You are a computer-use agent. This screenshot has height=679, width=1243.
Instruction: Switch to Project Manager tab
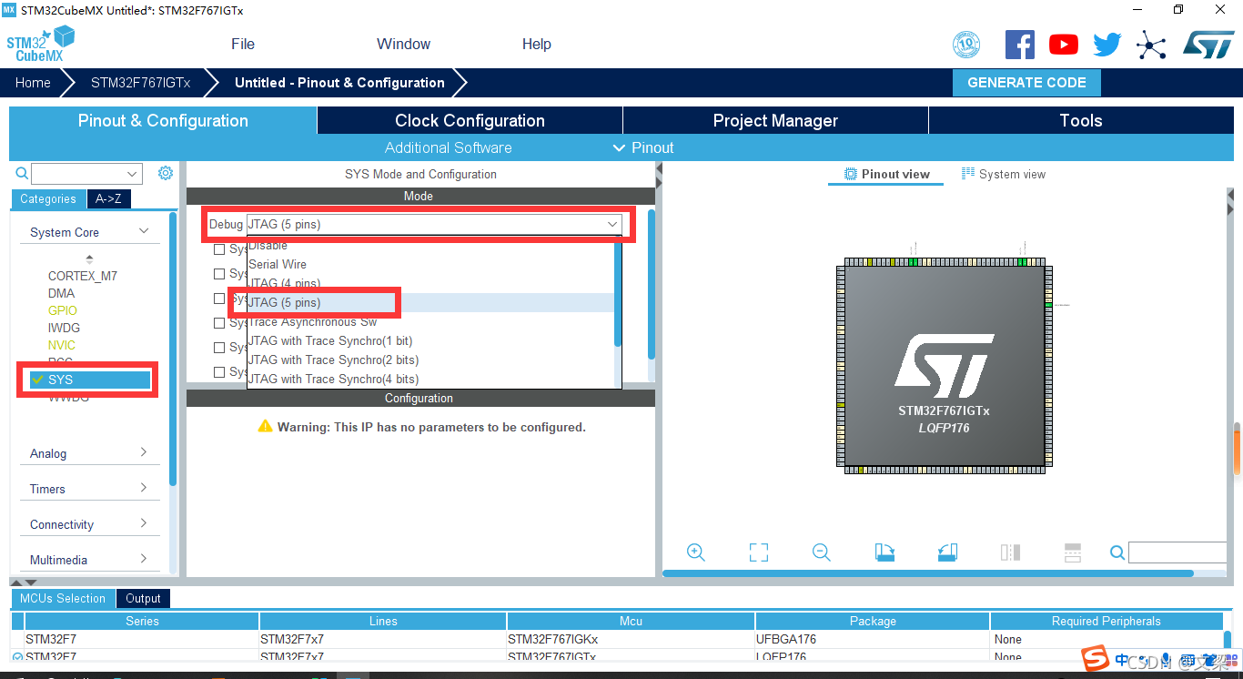(775, 120)
